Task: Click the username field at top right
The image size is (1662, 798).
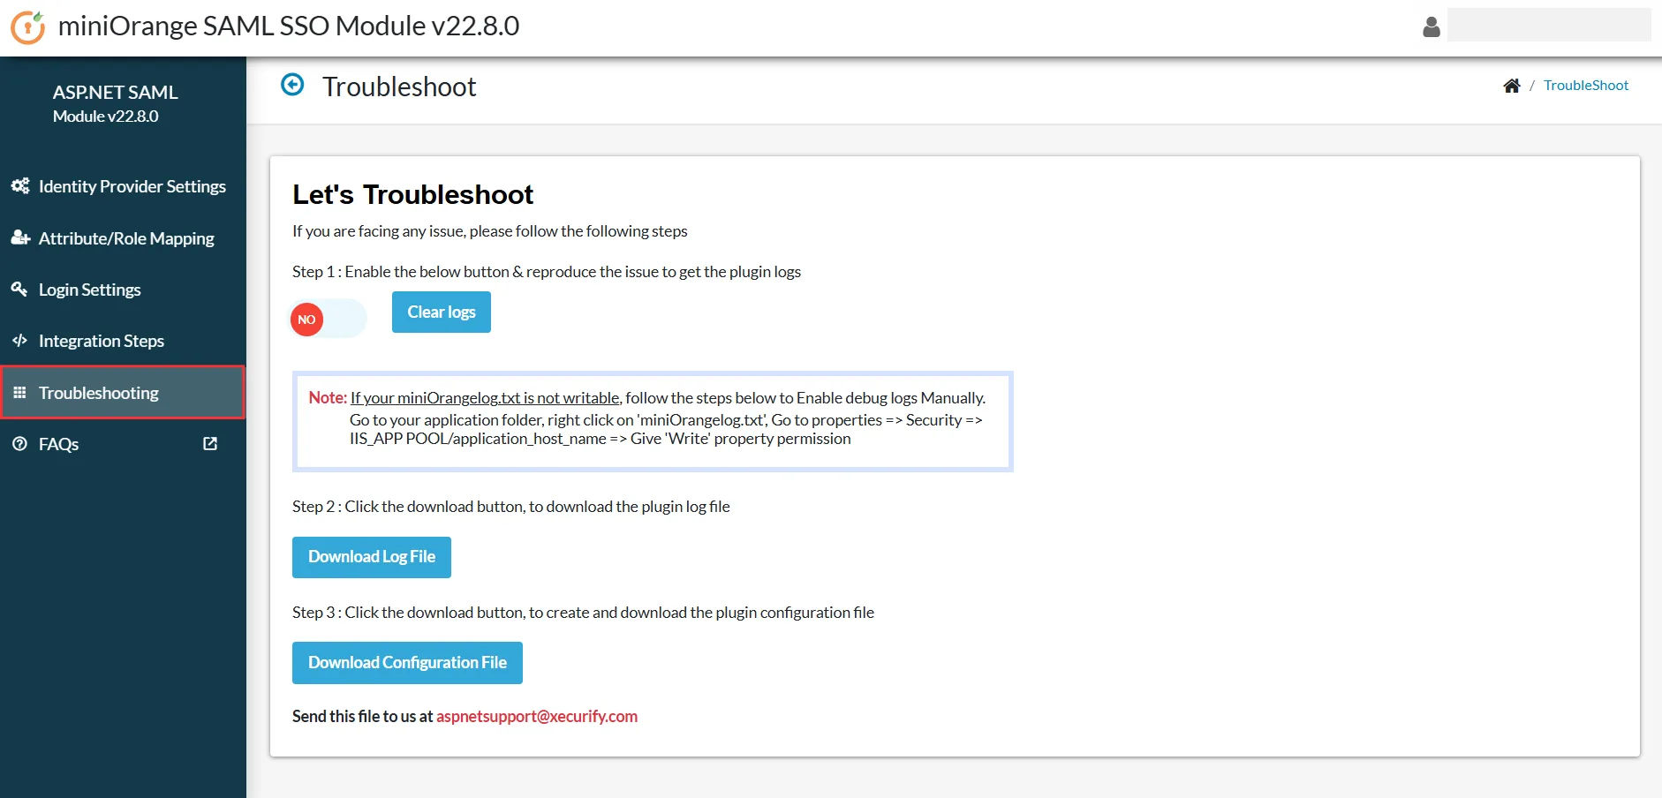Action: click(x=1549, y=25)
